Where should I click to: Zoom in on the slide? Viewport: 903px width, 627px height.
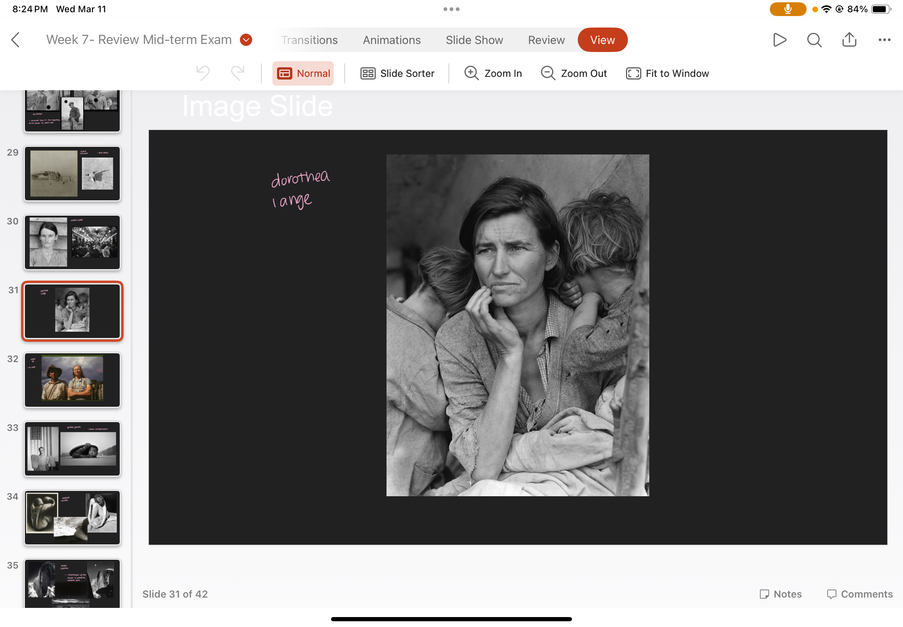(x=493, y=73)
